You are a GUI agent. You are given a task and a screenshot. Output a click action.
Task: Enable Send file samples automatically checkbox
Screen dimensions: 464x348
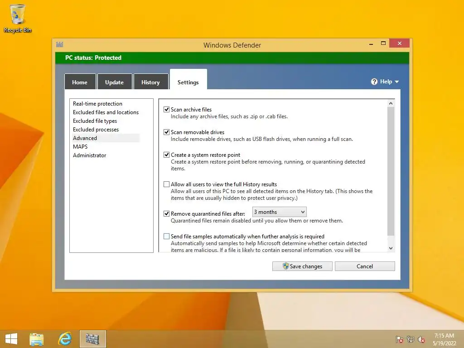[167, 236]
